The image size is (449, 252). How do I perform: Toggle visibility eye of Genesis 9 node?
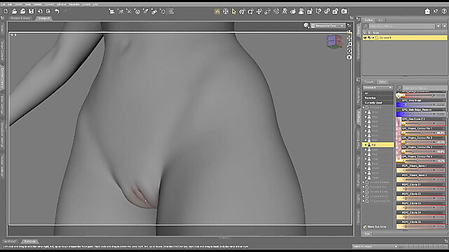pyautogui.click(x=365, y=37)
